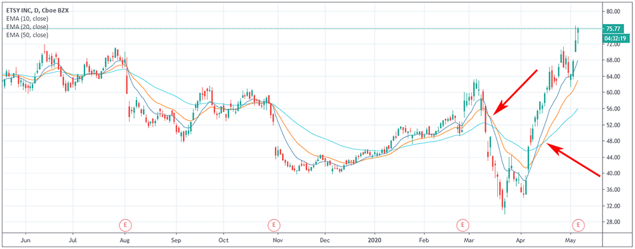This screenshot has height=249, width=635.
Task: Click the 60.00 price axis label
Action: pyautogui.click(x=613, y=92)
